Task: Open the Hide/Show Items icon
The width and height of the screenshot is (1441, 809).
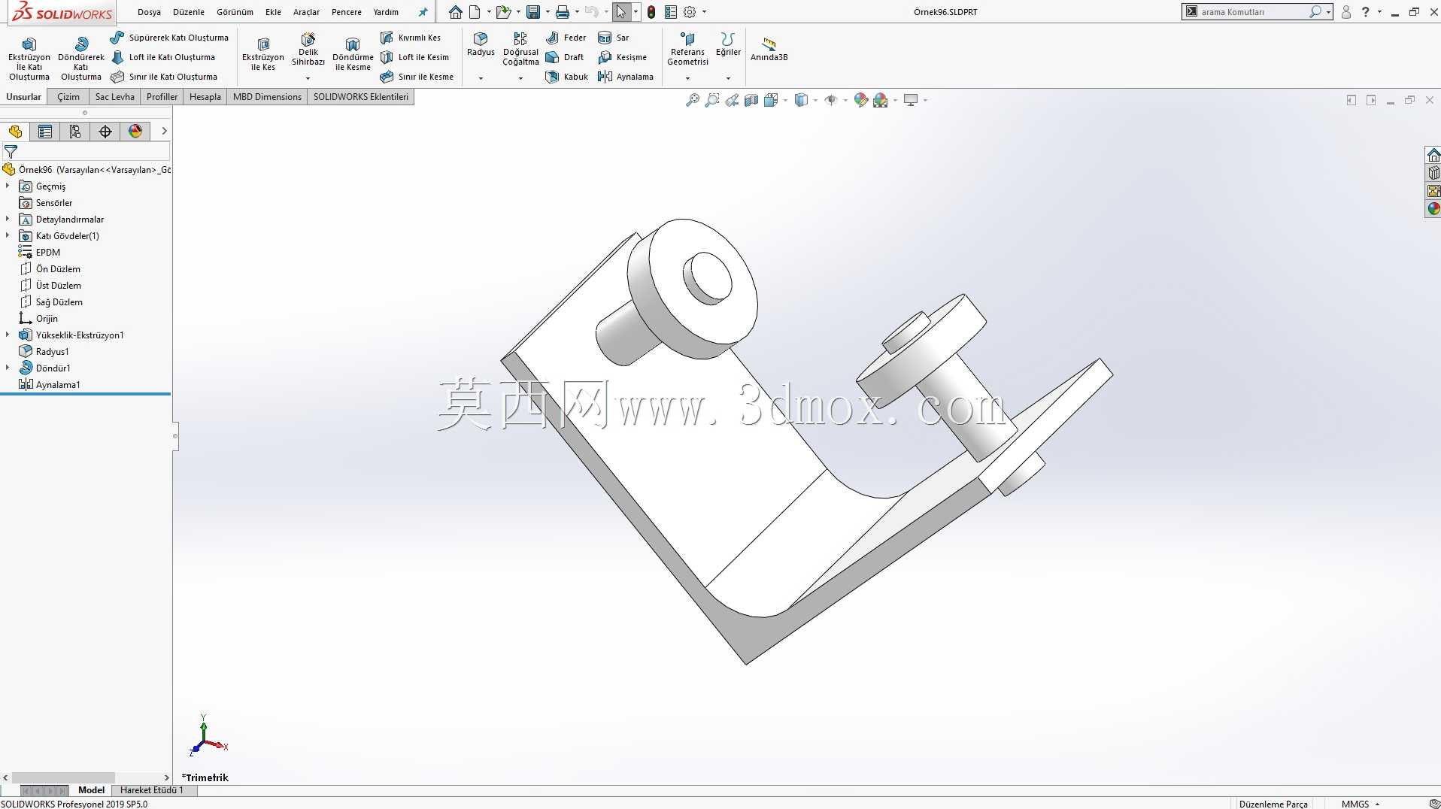Action: coord(831,100)
